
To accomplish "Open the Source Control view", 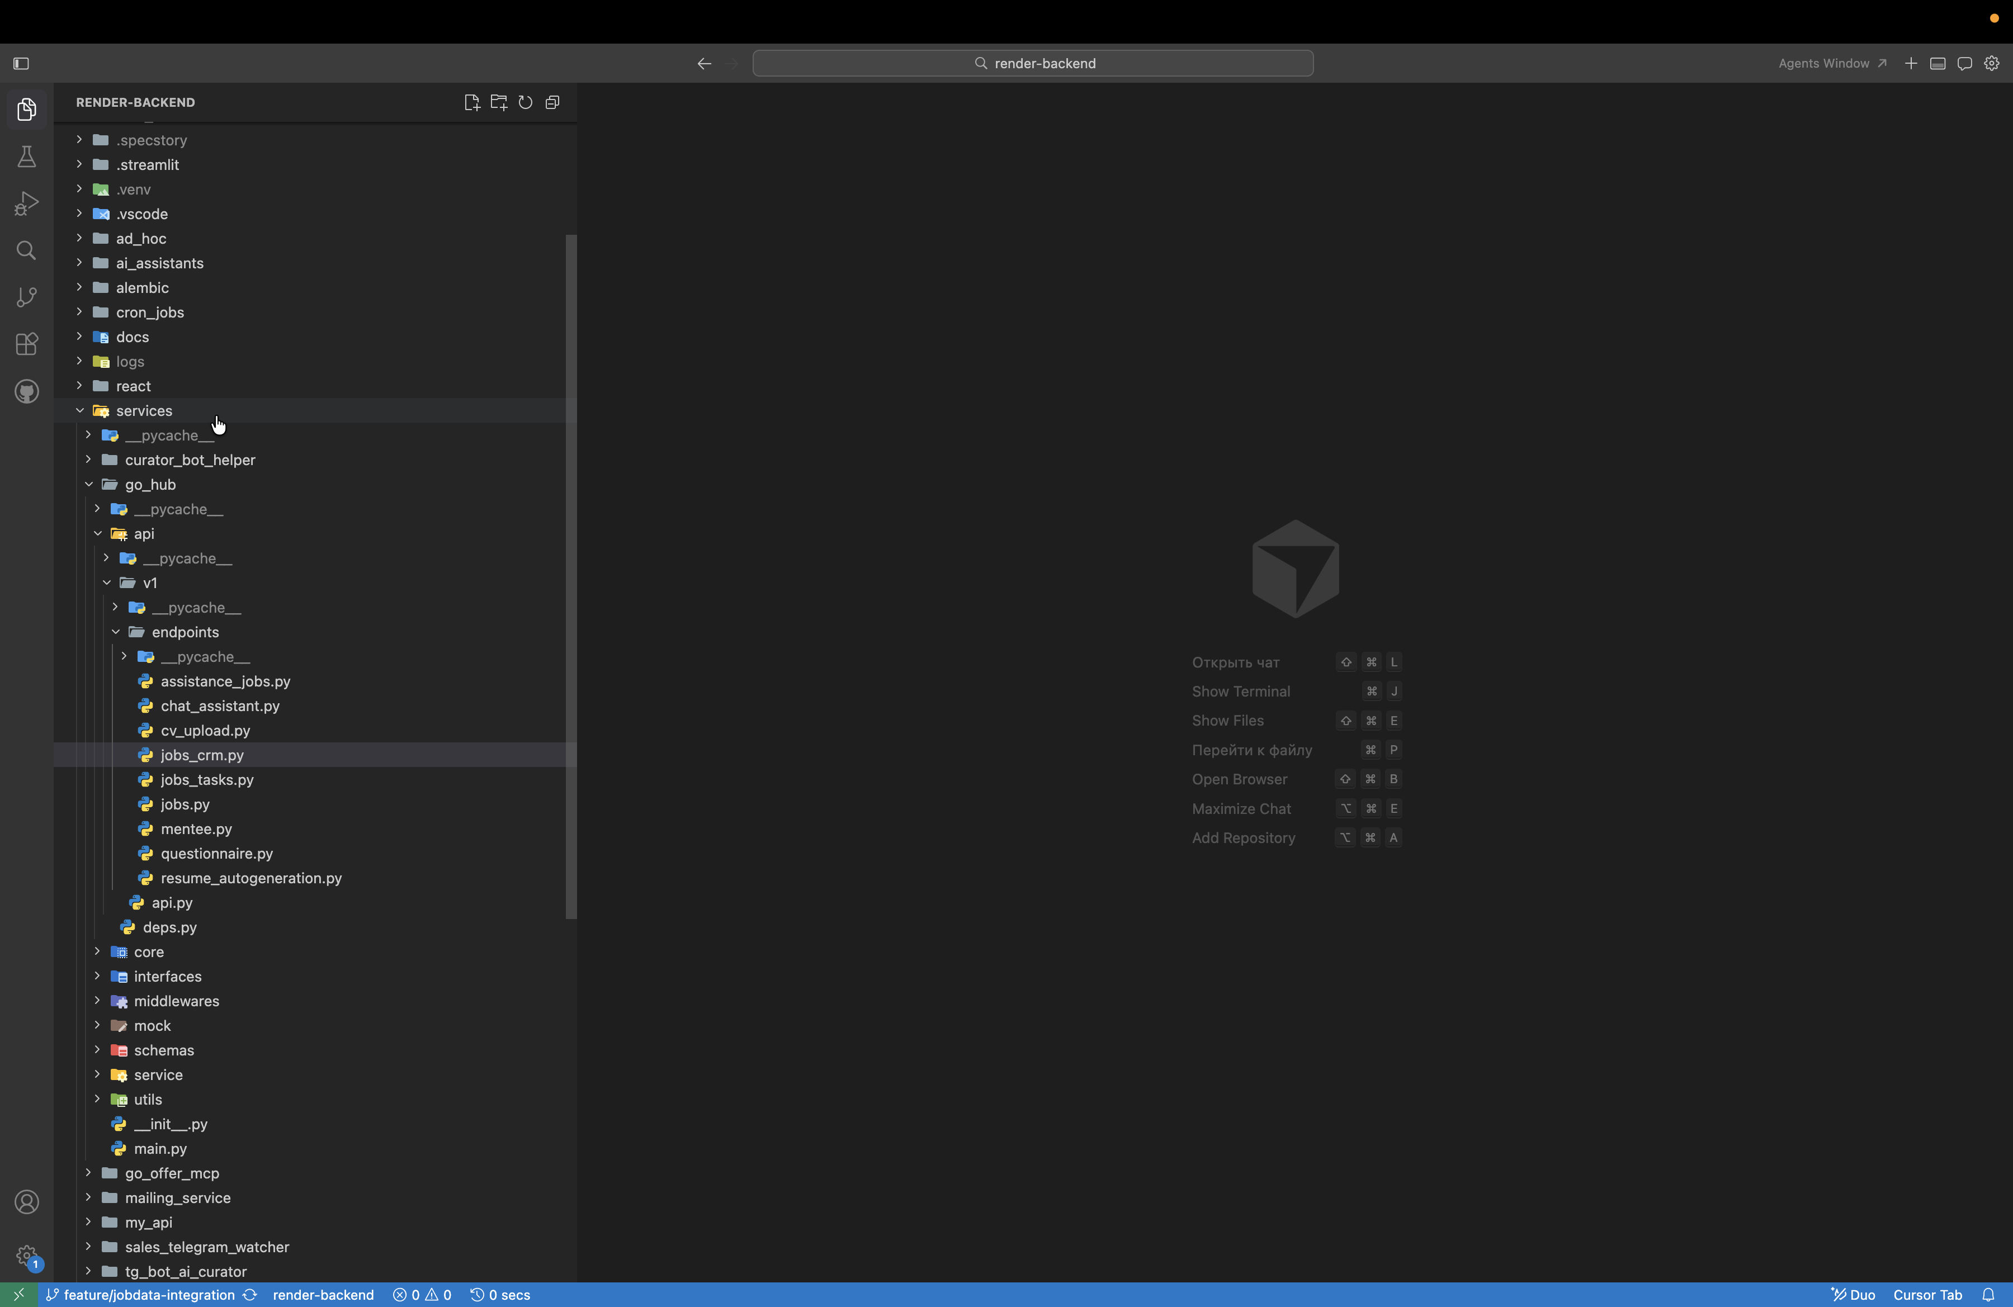I will [x=26, y=297].
